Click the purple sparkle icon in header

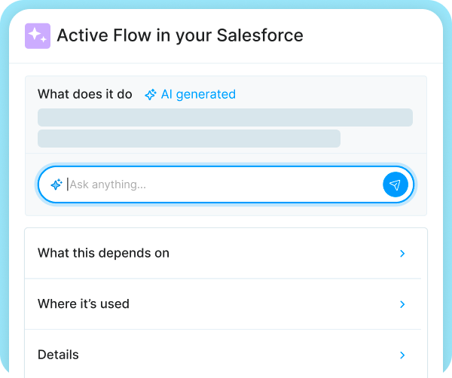click(x=37, y=36)
